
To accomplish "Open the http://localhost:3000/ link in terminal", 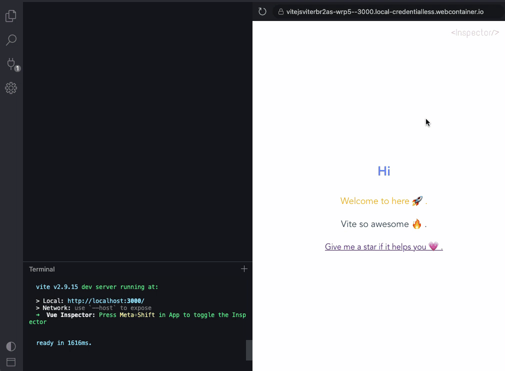I will coord(106,301).
